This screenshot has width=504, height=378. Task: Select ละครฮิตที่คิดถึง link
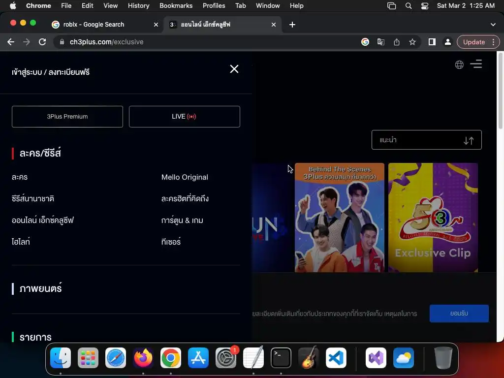pos(185,199)
